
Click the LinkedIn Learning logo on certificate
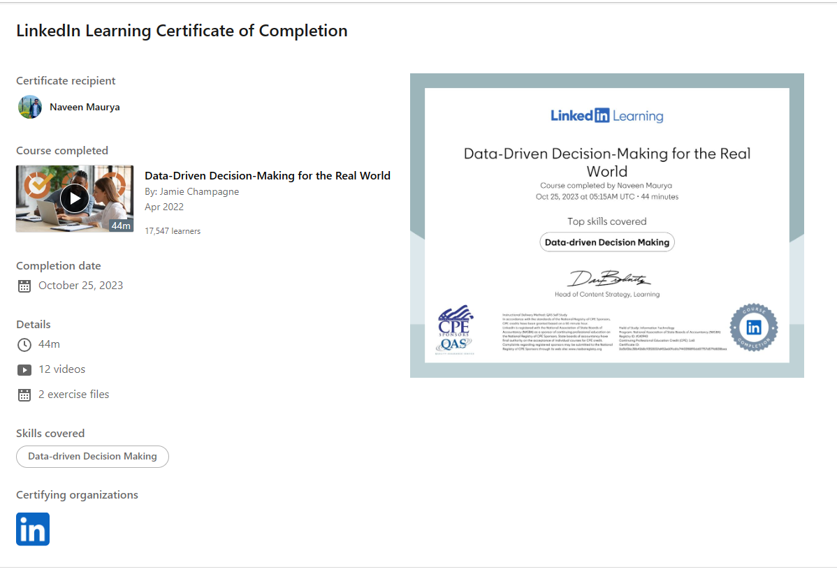607,116
